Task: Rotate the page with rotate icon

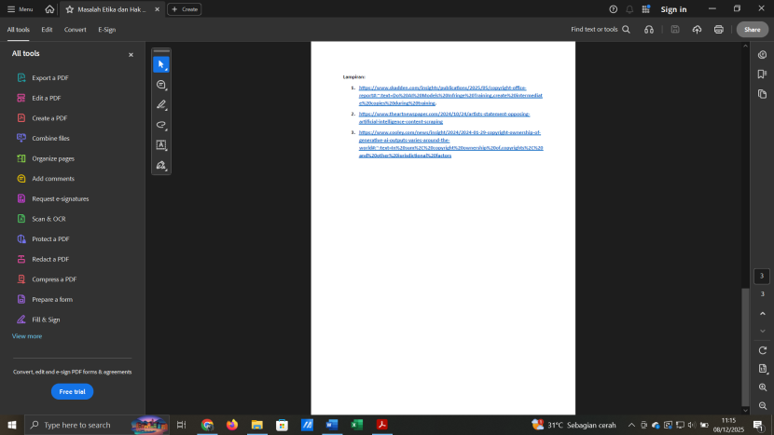Action: (762, 350)
